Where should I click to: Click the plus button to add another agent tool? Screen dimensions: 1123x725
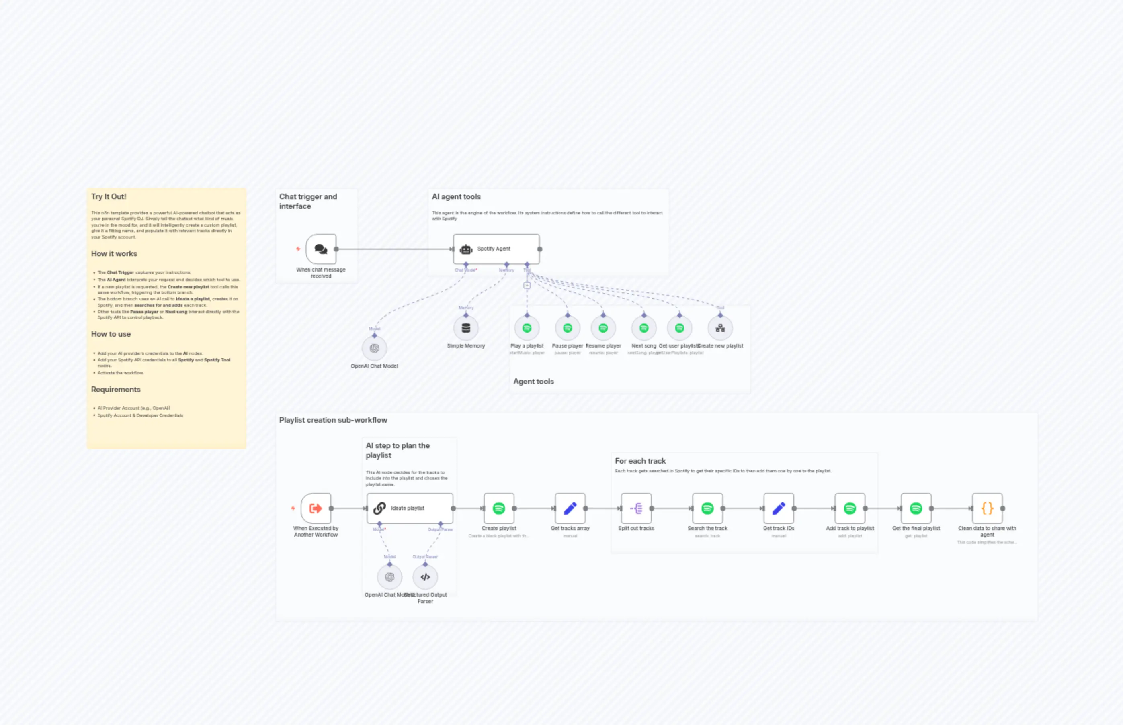[527, 284]
